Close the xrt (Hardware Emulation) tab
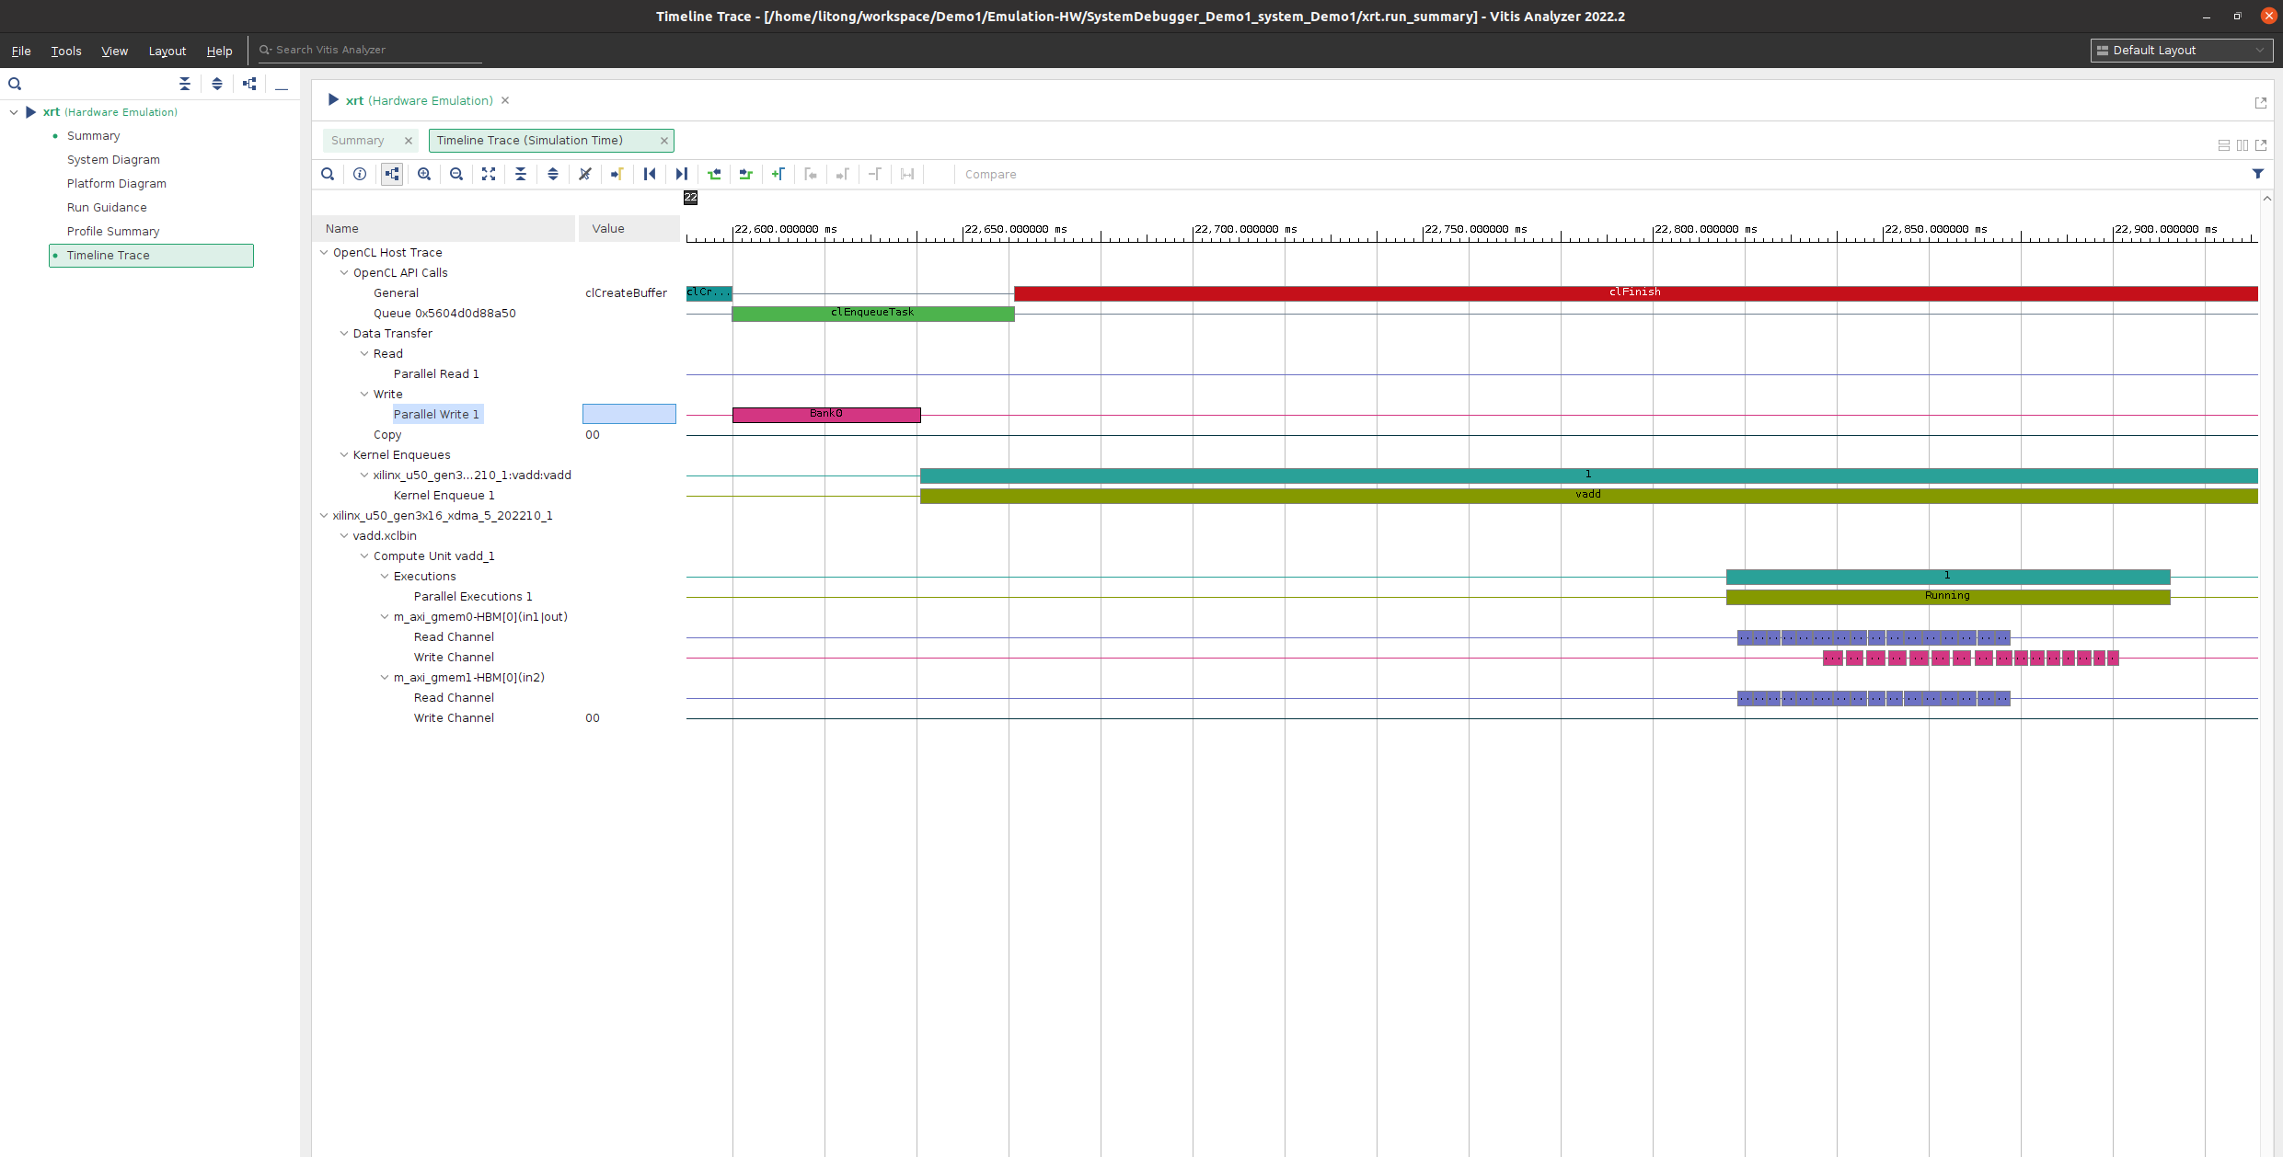 tap(505, 101)
